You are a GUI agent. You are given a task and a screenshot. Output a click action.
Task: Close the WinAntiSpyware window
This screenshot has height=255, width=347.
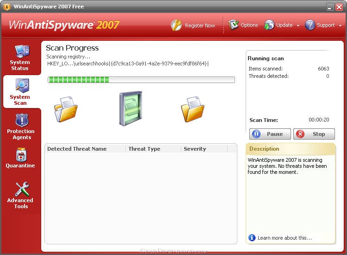click(339, 6)
